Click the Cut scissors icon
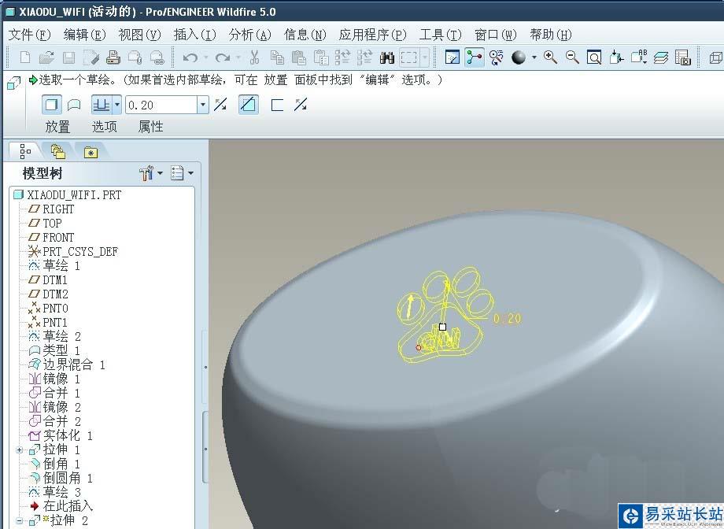This screenshot has height=529, width=724. (x=254, y=57)
